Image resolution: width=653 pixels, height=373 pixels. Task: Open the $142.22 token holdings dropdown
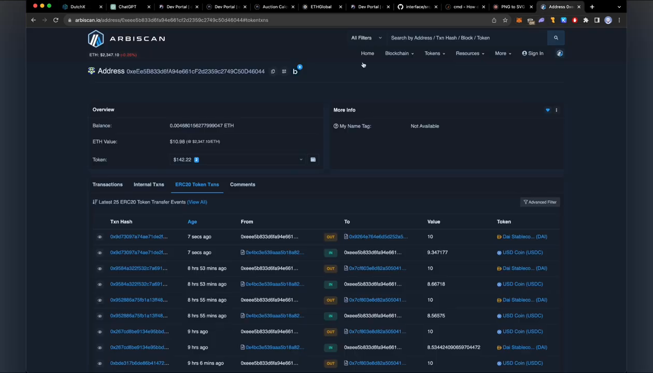pyautogui.click(x=237, y=160)
